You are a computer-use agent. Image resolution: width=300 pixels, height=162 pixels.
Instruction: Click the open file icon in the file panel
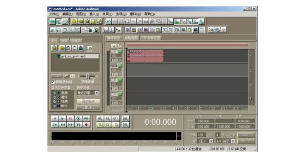[x=54, y=48]
